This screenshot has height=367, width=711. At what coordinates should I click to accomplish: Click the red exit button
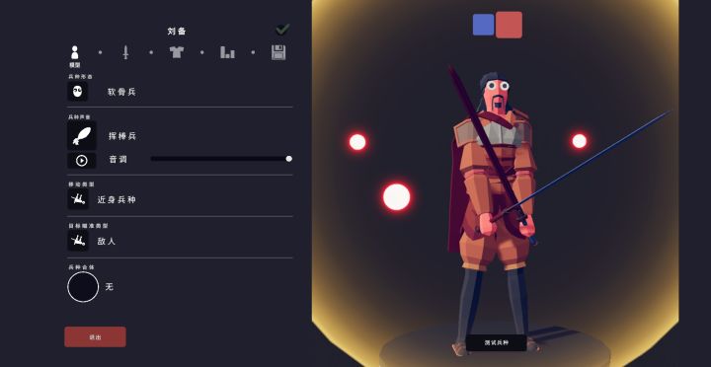(95, 337)
